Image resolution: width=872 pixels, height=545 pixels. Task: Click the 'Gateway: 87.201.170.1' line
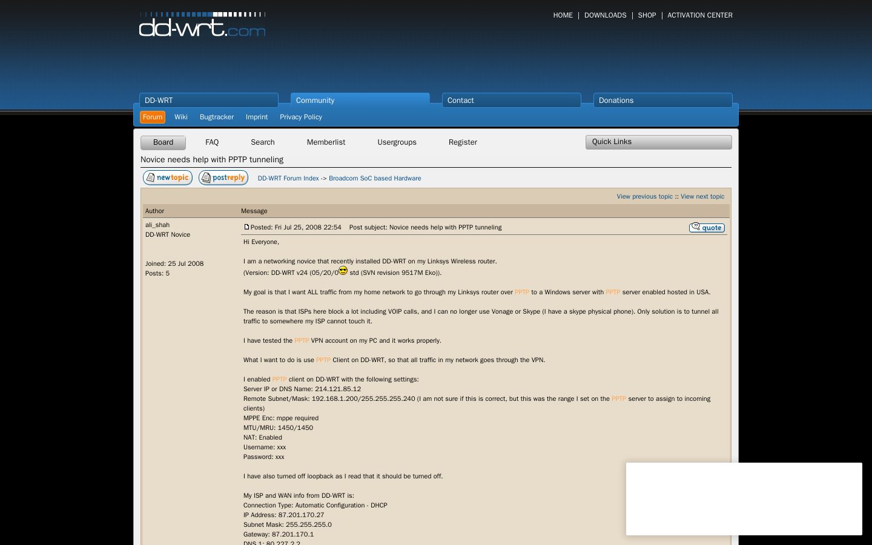pos(279,534)
